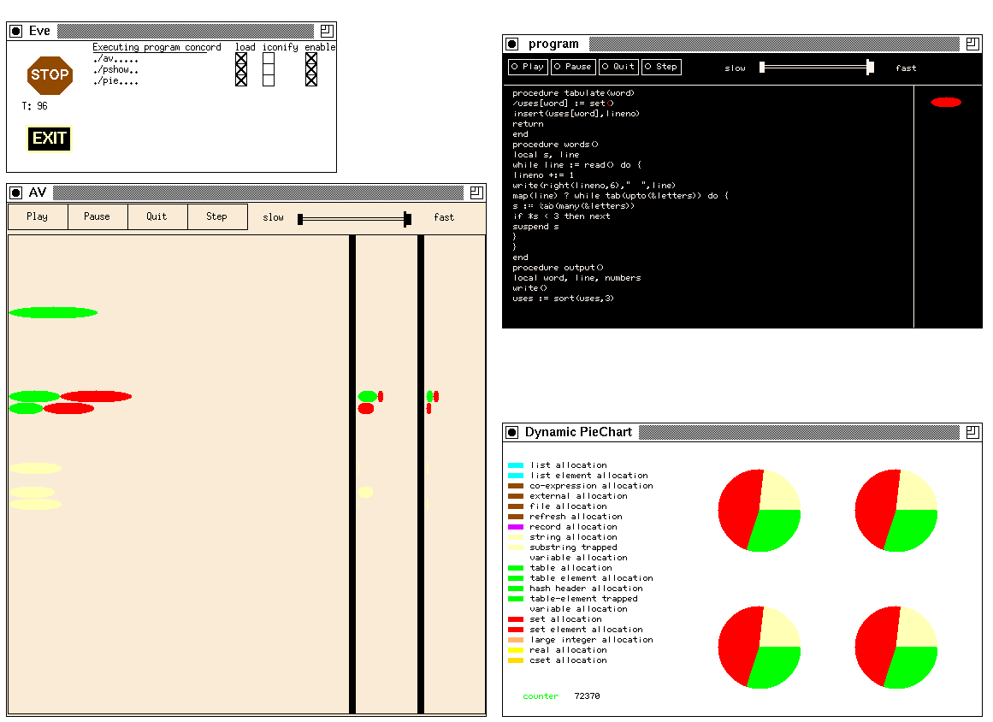Image resolution: width=993 pixels, height=722 pixels.
Task: Check the iconify checkbox for ./av
Action: 269,59
